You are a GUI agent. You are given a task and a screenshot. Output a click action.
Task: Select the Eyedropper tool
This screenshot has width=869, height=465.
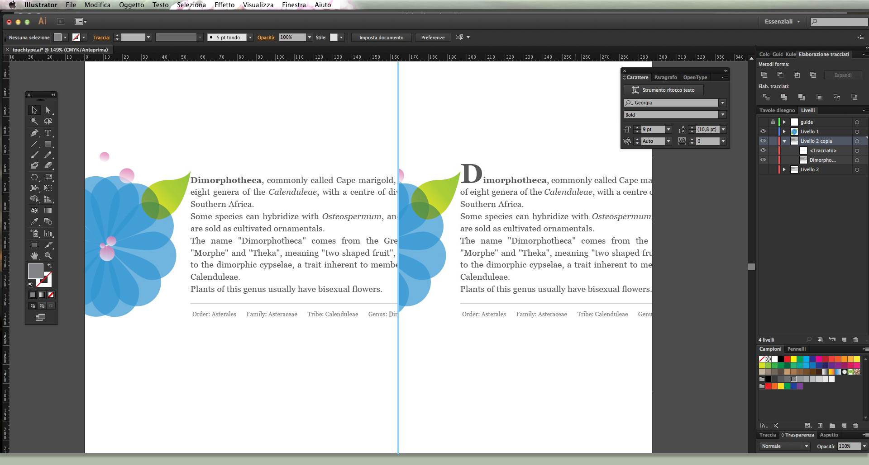point(34,221)
